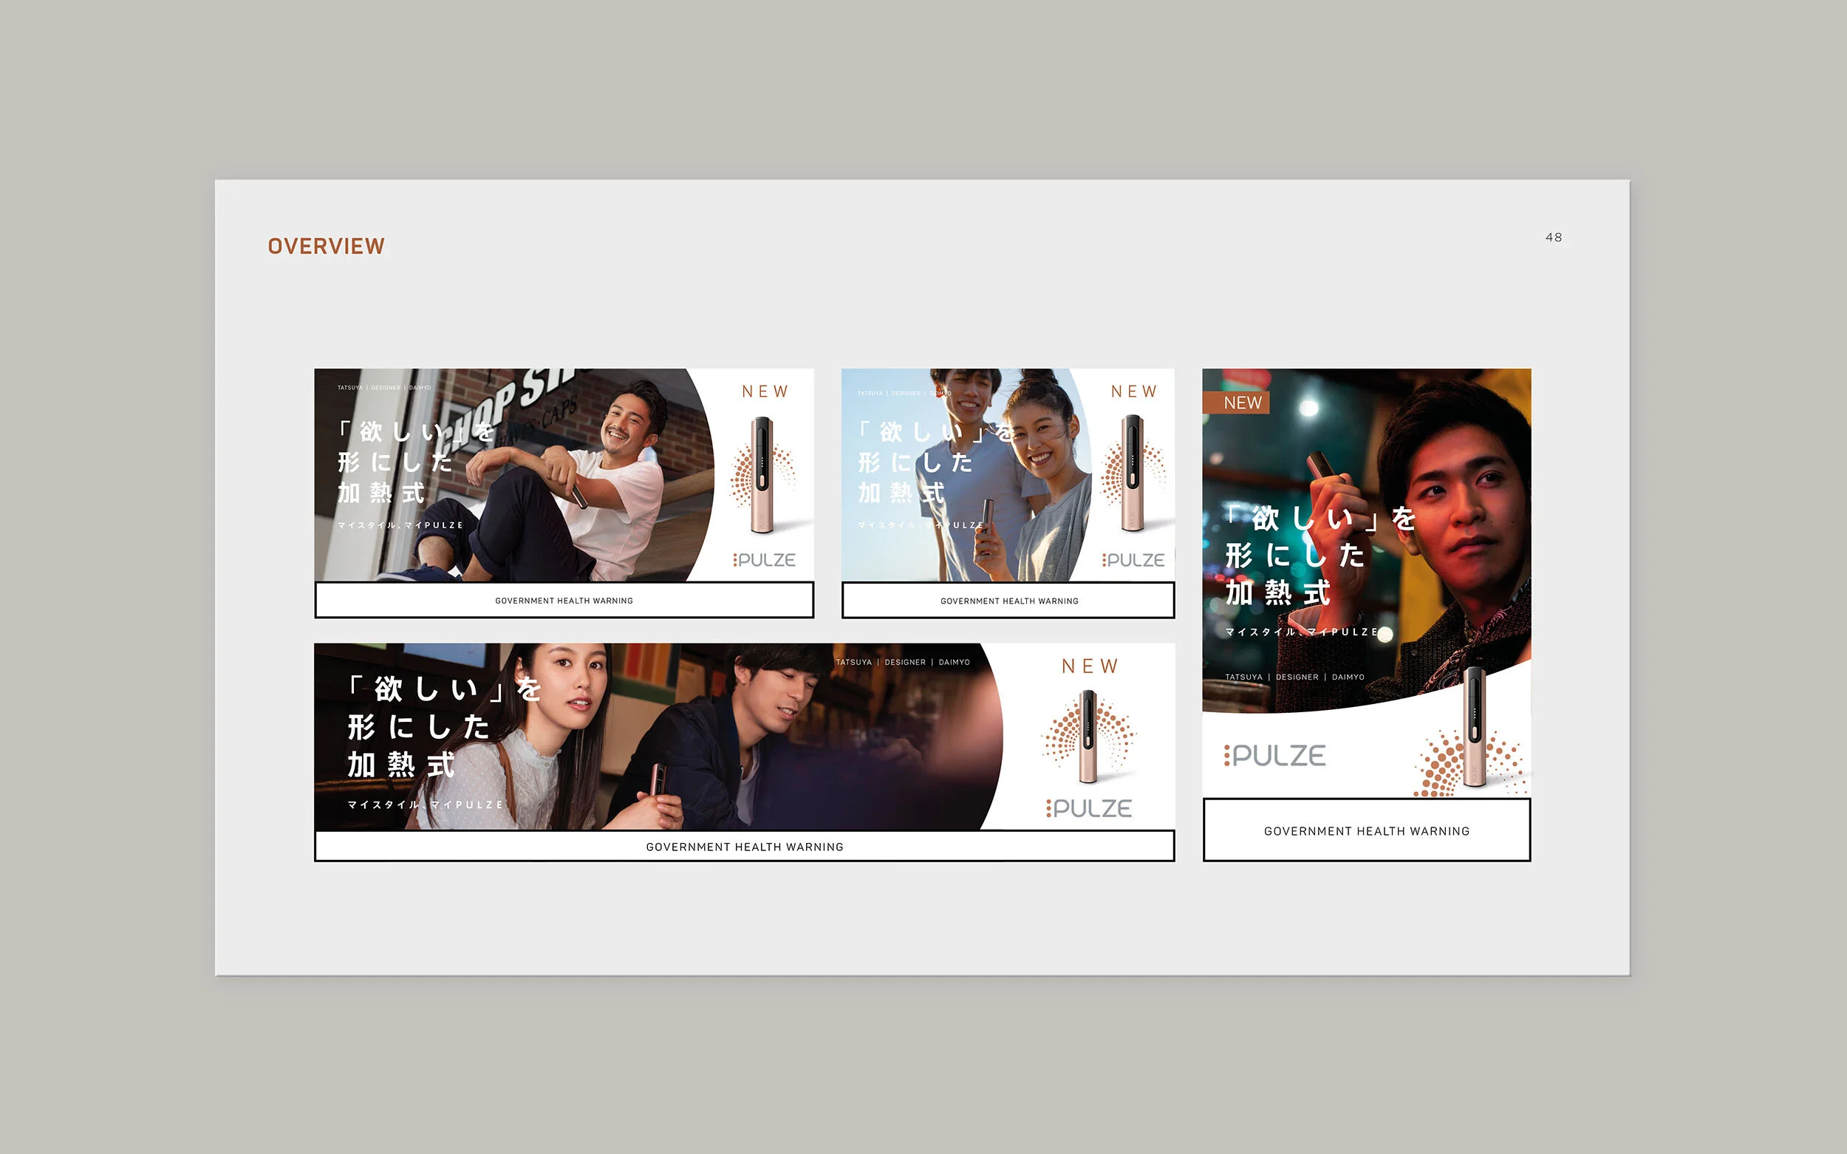Screen dimensions: 1847x1154
Task: Click Government Health Warning box under wide bar banner
Action: (744, 847)
